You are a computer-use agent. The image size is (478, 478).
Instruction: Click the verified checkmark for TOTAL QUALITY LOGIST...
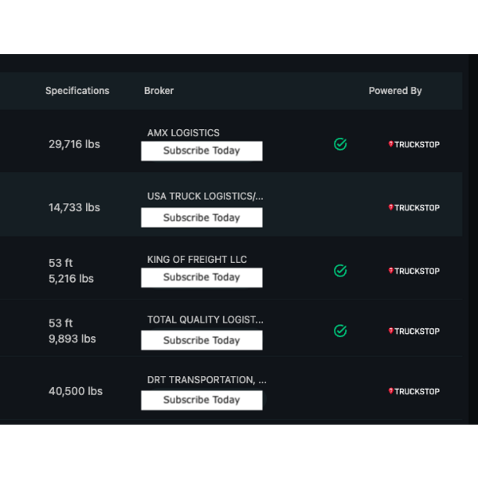[340, 331]
